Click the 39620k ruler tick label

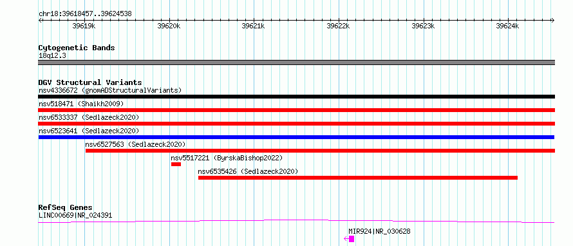click(x=169, y=26)
